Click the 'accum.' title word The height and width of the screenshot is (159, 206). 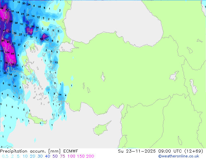[x=38, y=151]
